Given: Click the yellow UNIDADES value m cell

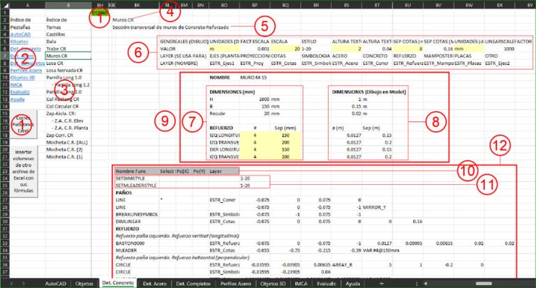Looking at the screenshot, I should [x=224, y=49].
